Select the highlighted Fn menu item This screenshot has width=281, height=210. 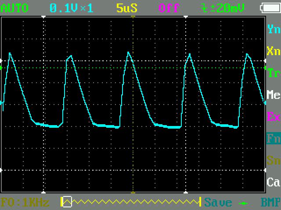click(274, 138)
